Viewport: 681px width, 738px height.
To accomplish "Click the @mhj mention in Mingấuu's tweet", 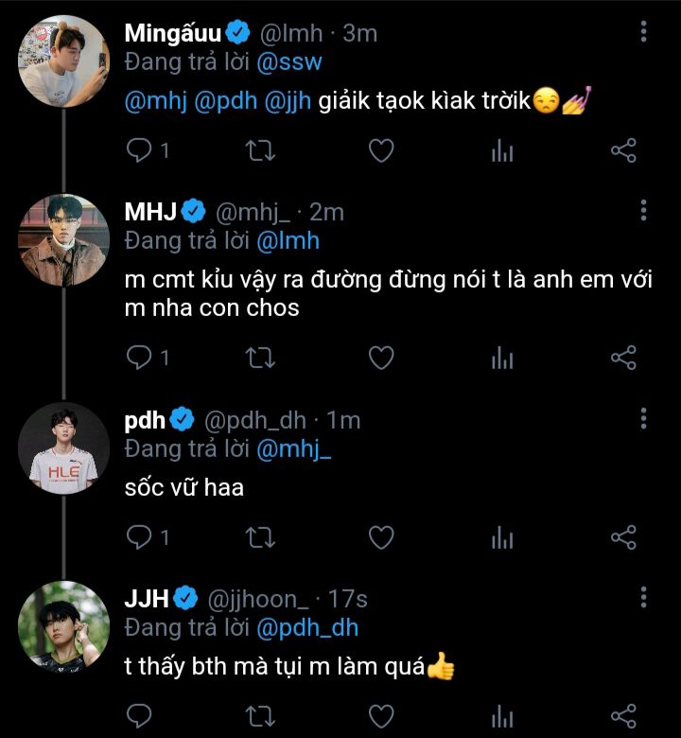I will (x=155, y=102).
